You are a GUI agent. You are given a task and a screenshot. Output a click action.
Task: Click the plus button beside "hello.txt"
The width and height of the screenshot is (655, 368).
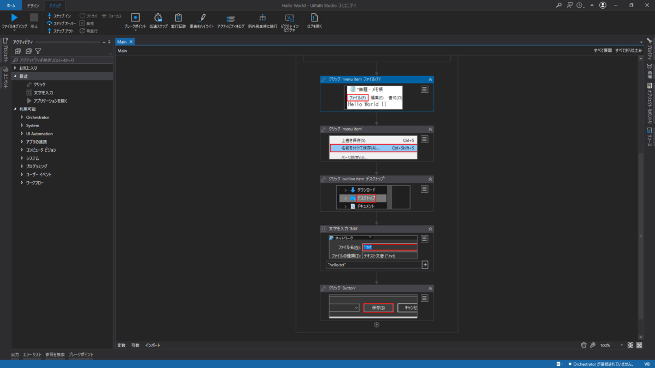[425, 265]
